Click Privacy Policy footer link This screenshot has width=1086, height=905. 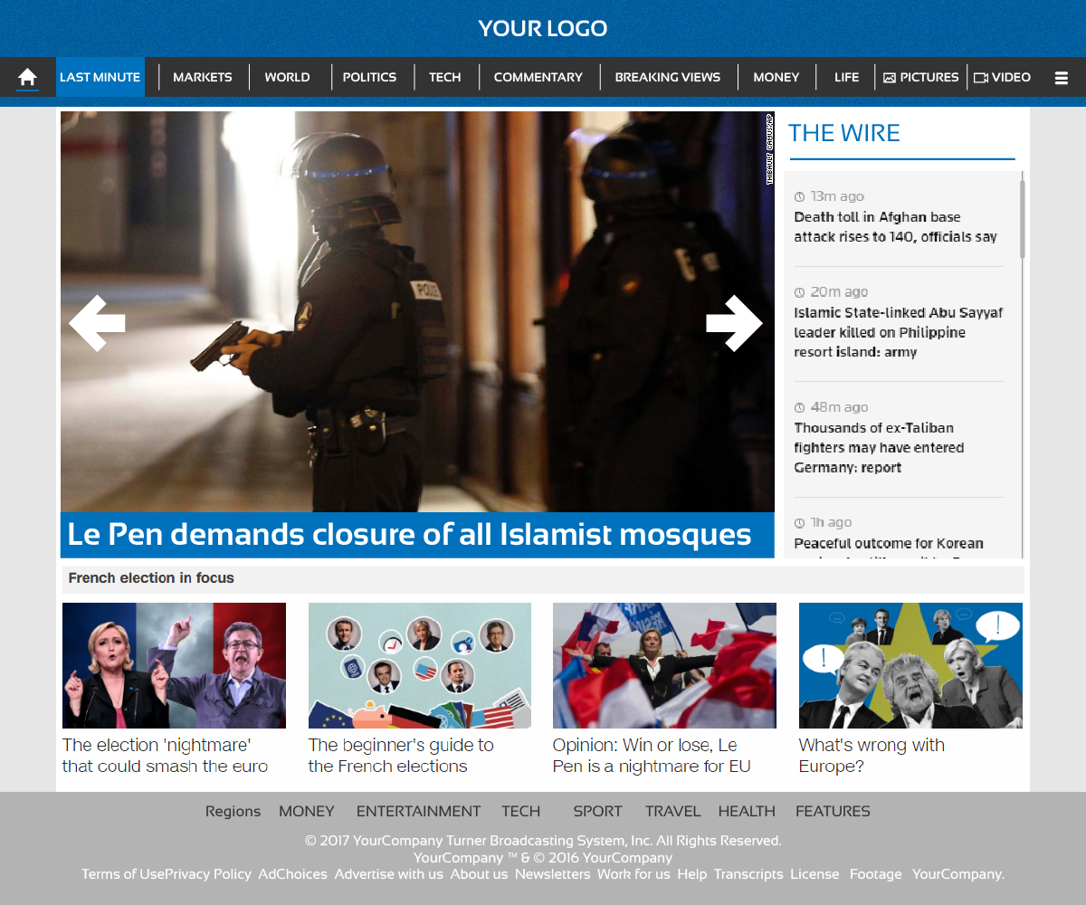[x=208, y=873]
